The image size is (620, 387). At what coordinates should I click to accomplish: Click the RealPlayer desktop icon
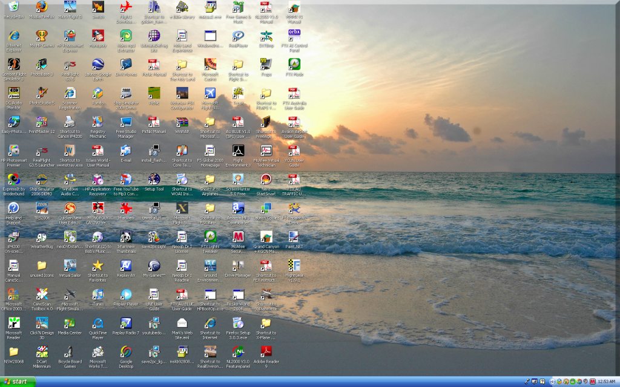pyautogui.click(x=238, y=36)
